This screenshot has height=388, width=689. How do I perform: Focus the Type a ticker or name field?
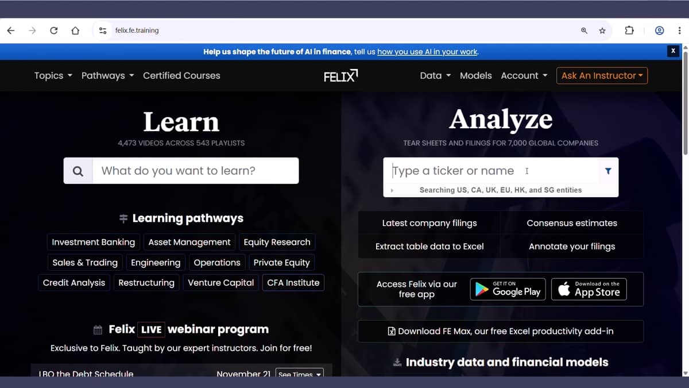pyautogui.click(x=491, y=171)
